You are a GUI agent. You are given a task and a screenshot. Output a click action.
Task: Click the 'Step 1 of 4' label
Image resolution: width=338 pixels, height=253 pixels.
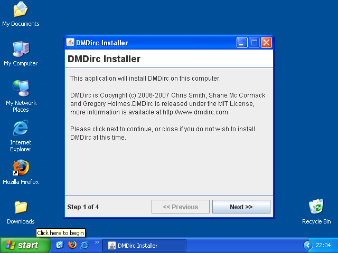tap(83, 207)
